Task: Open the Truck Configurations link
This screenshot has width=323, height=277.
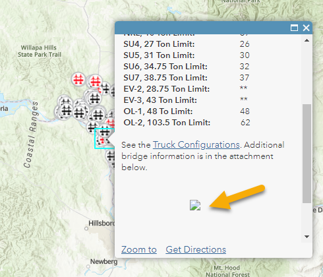Action: pos(196,145)
